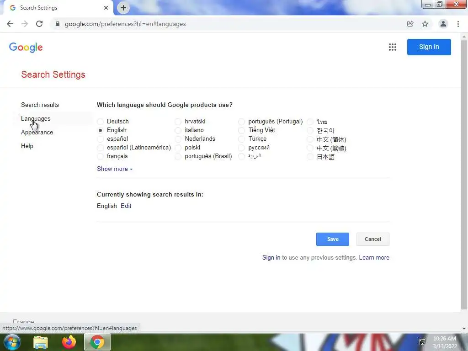Select the 中文 (简体) radio button
Screen dimensions: 468x351
click(x=310, y=139)
